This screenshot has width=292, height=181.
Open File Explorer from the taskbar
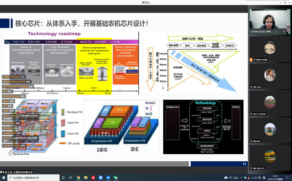coord(86,178)
